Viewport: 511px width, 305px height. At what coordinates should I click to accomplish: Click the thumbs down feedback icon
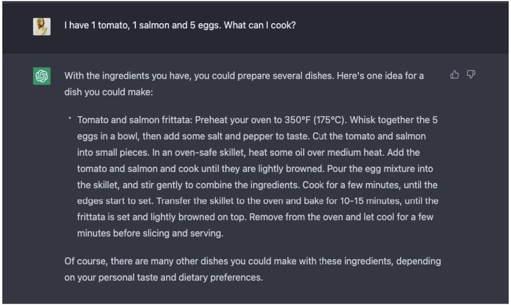pos(471,75)
